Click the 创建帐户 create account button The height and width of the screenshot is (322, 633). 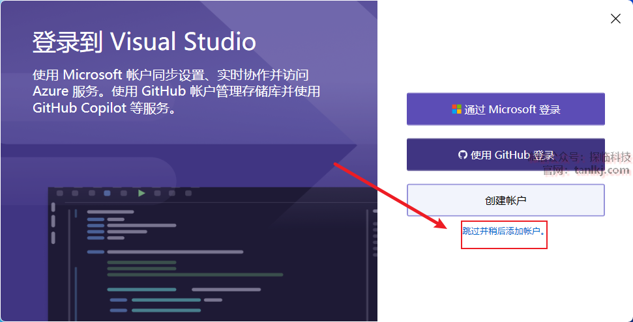click(505, 200)
